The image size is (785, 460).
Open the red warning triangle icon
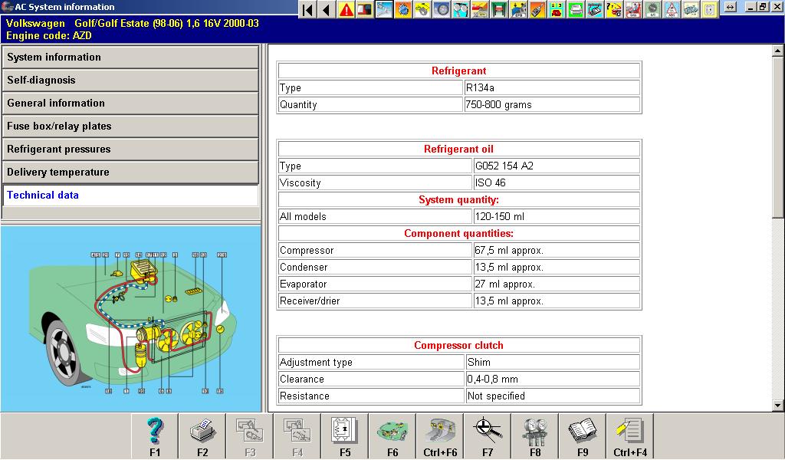click(346, 9)
